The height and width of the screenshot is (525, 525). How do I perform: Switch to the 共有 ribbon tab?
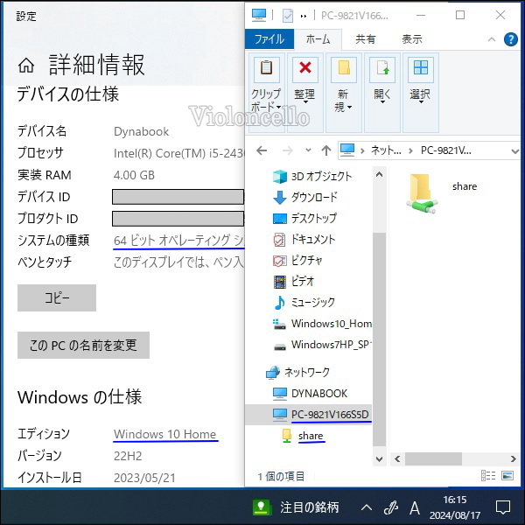coord(365,39)
